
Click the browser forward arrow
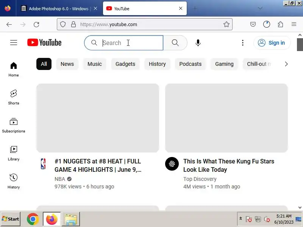click(23, 24)
